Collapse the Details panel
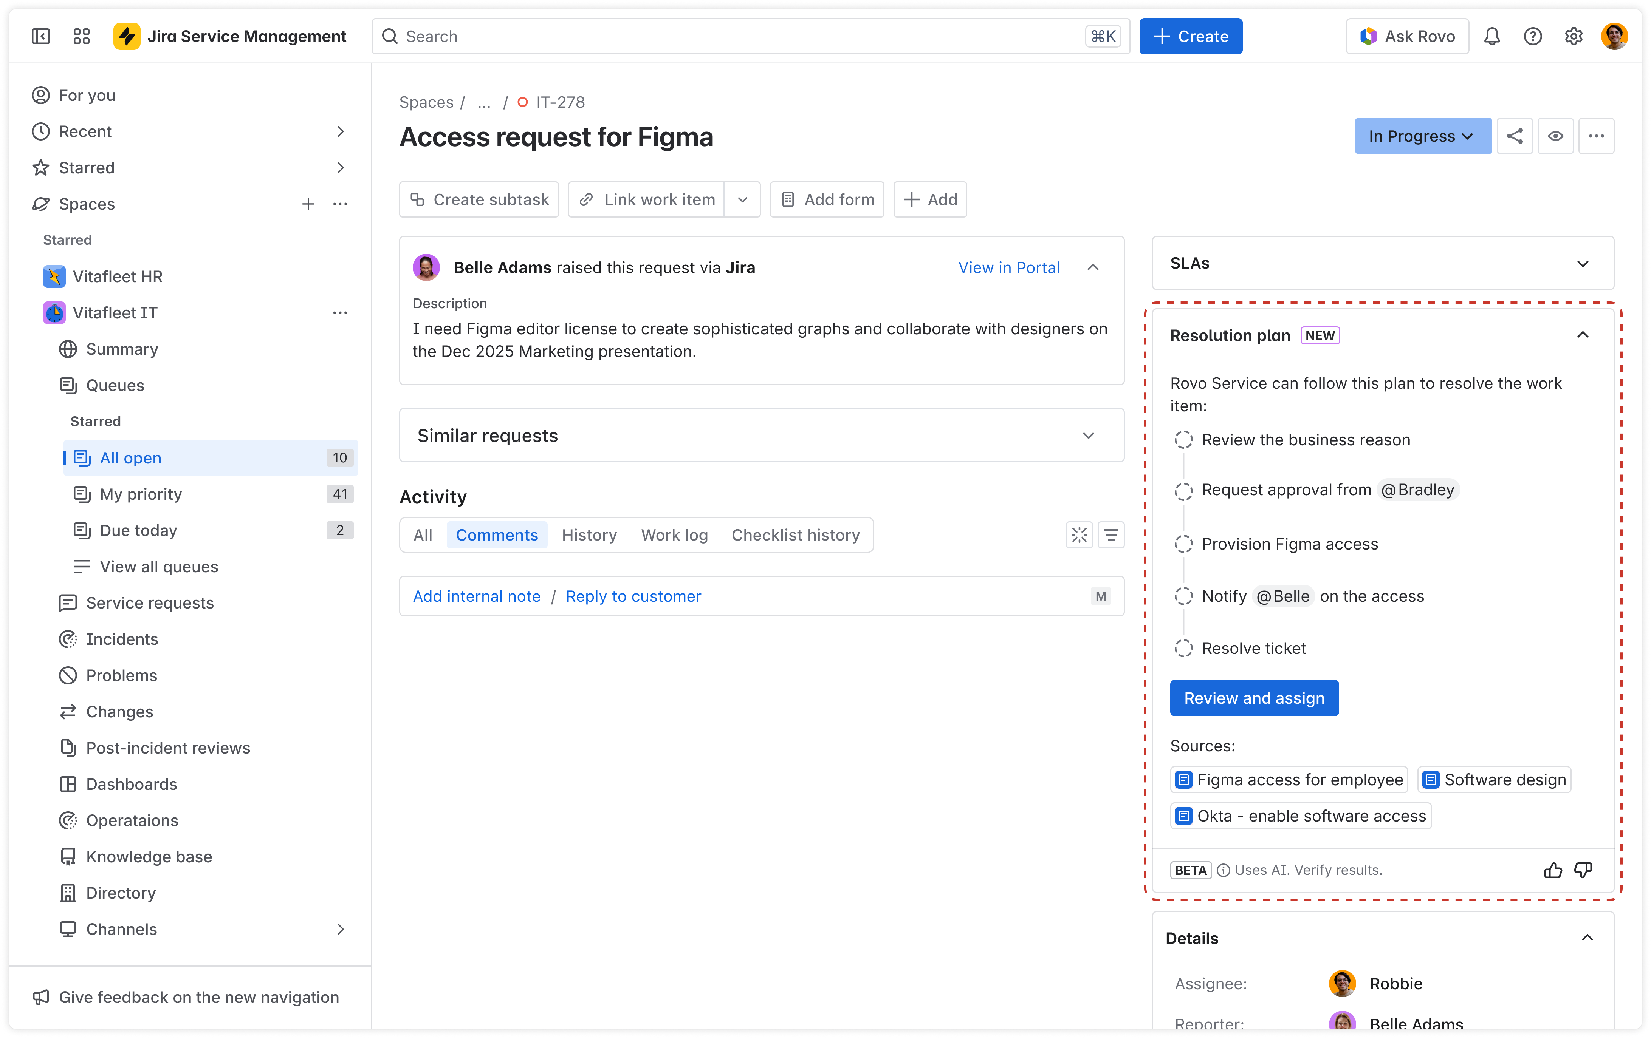1651x1038 pixels. pyautogui.click(x=1586, y=938)
